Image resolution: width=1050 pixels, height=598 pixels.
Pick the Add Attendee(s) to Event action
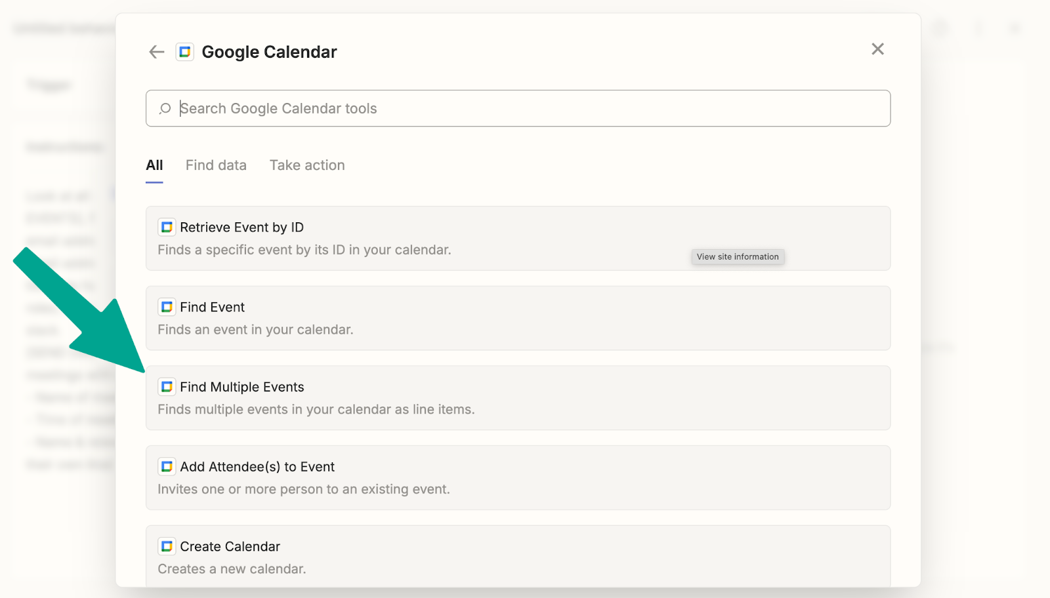point(518,477)
